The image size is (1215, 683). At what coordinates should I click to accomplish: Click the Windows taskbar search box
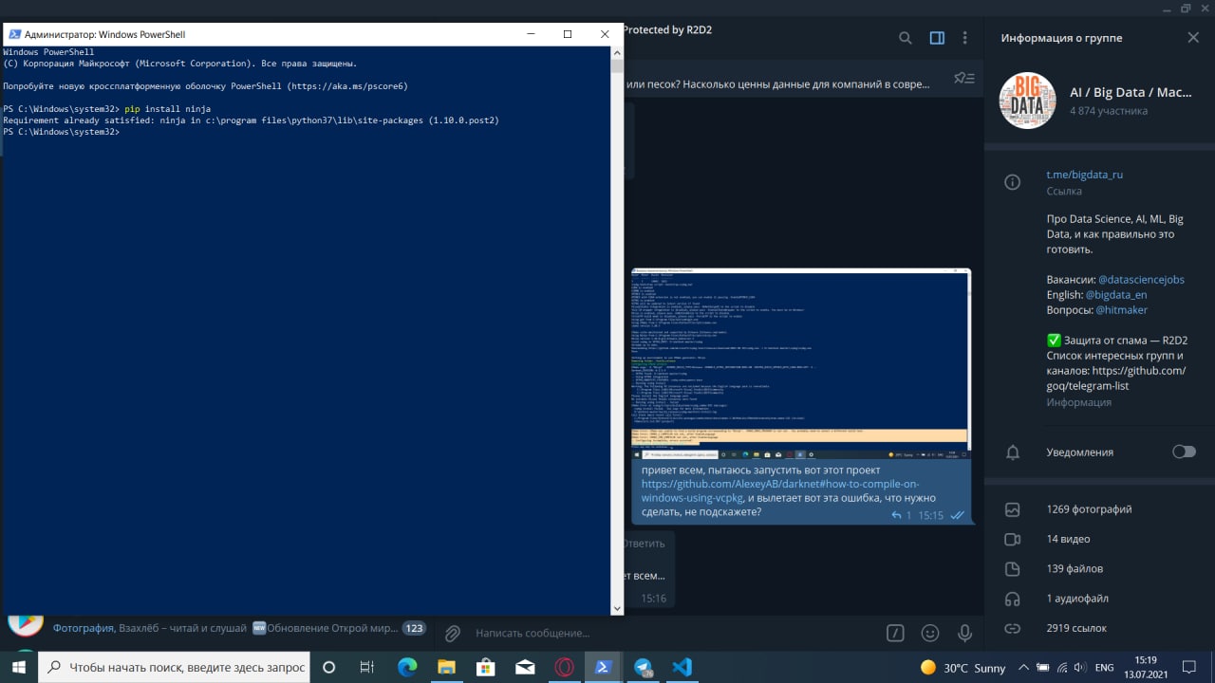(175, 667)
